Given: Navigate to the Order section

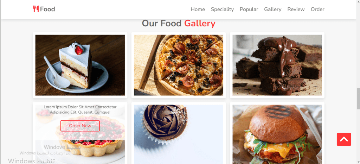Looking at the screenshot, I should coord(317,9).
